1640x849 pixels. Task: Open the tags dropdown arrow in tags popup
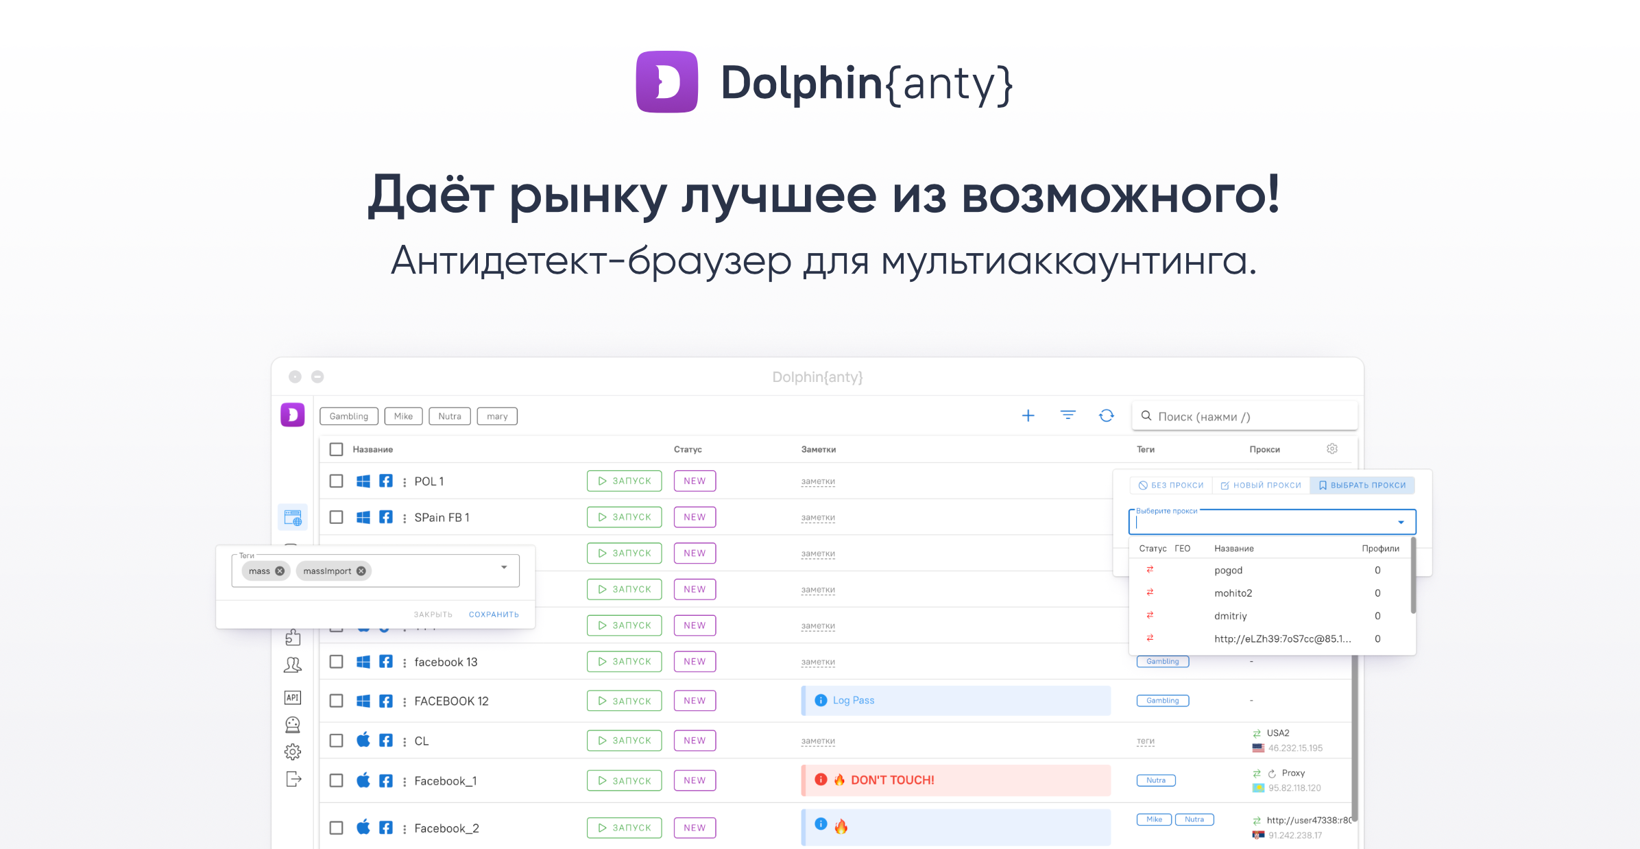[x=504, y=569]
